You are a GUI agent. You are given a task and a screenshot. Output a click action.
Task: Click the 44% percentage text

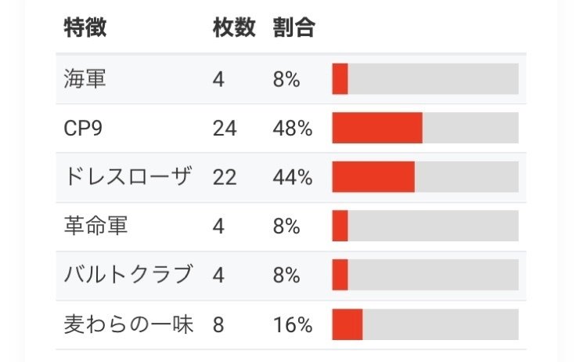[x=293, y=177]
